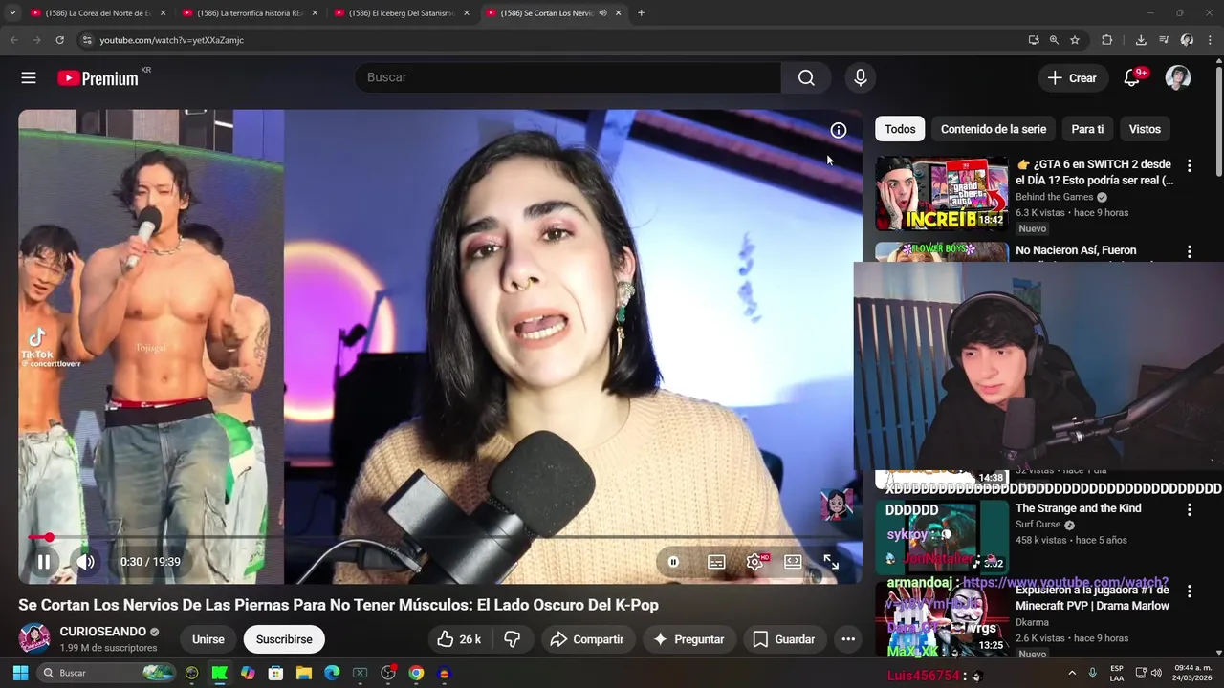Seek using the video progress bar
This screenshot has width=1224, height=688.
[440, 538]
